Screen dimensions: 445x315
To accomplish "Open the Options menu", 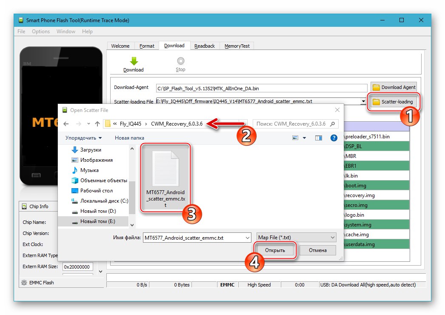I will point(40,31).
